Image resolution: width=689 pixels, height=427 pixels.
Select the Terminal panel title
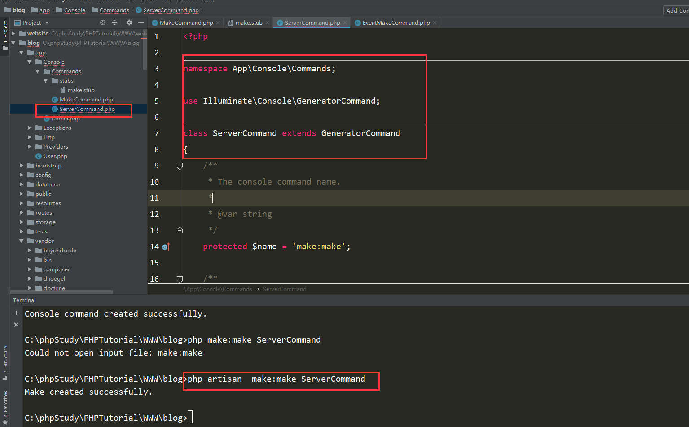[24, 300]
